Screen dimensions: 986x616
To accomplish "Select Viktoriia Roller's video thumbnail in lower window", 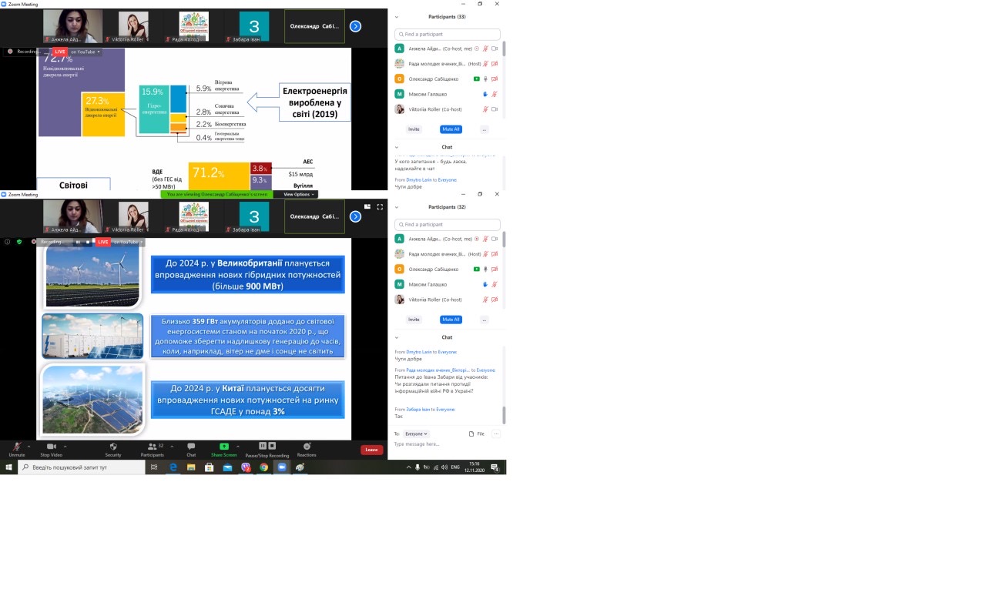I will (134, 216).
